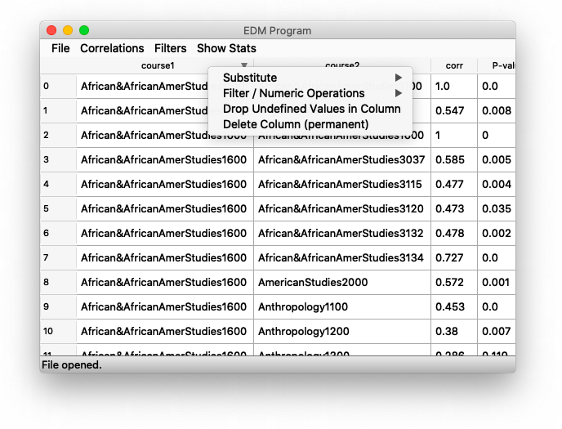Viewport: 562px width, 429px height.
Task: Select row 3 header
Action: click(x=57, y=159)
